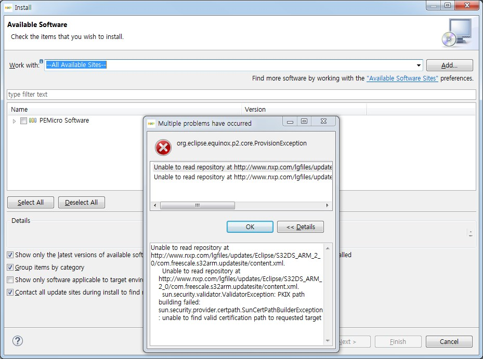The image size is (483, 359).
Task: Click the PKIX path building failed text
Action: pos(232,298)
